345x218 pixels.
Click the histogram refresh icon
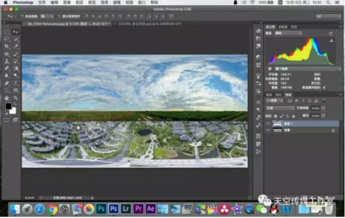pos(331,33)
